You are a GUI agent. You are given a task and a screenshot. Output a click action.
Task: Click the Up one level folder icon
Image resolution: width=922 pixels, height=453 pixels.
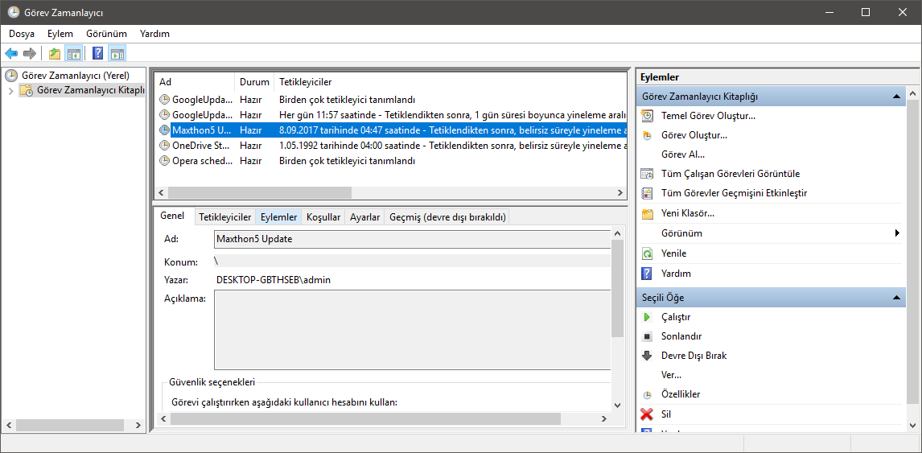pyautogui.click(x=55, y=54)
